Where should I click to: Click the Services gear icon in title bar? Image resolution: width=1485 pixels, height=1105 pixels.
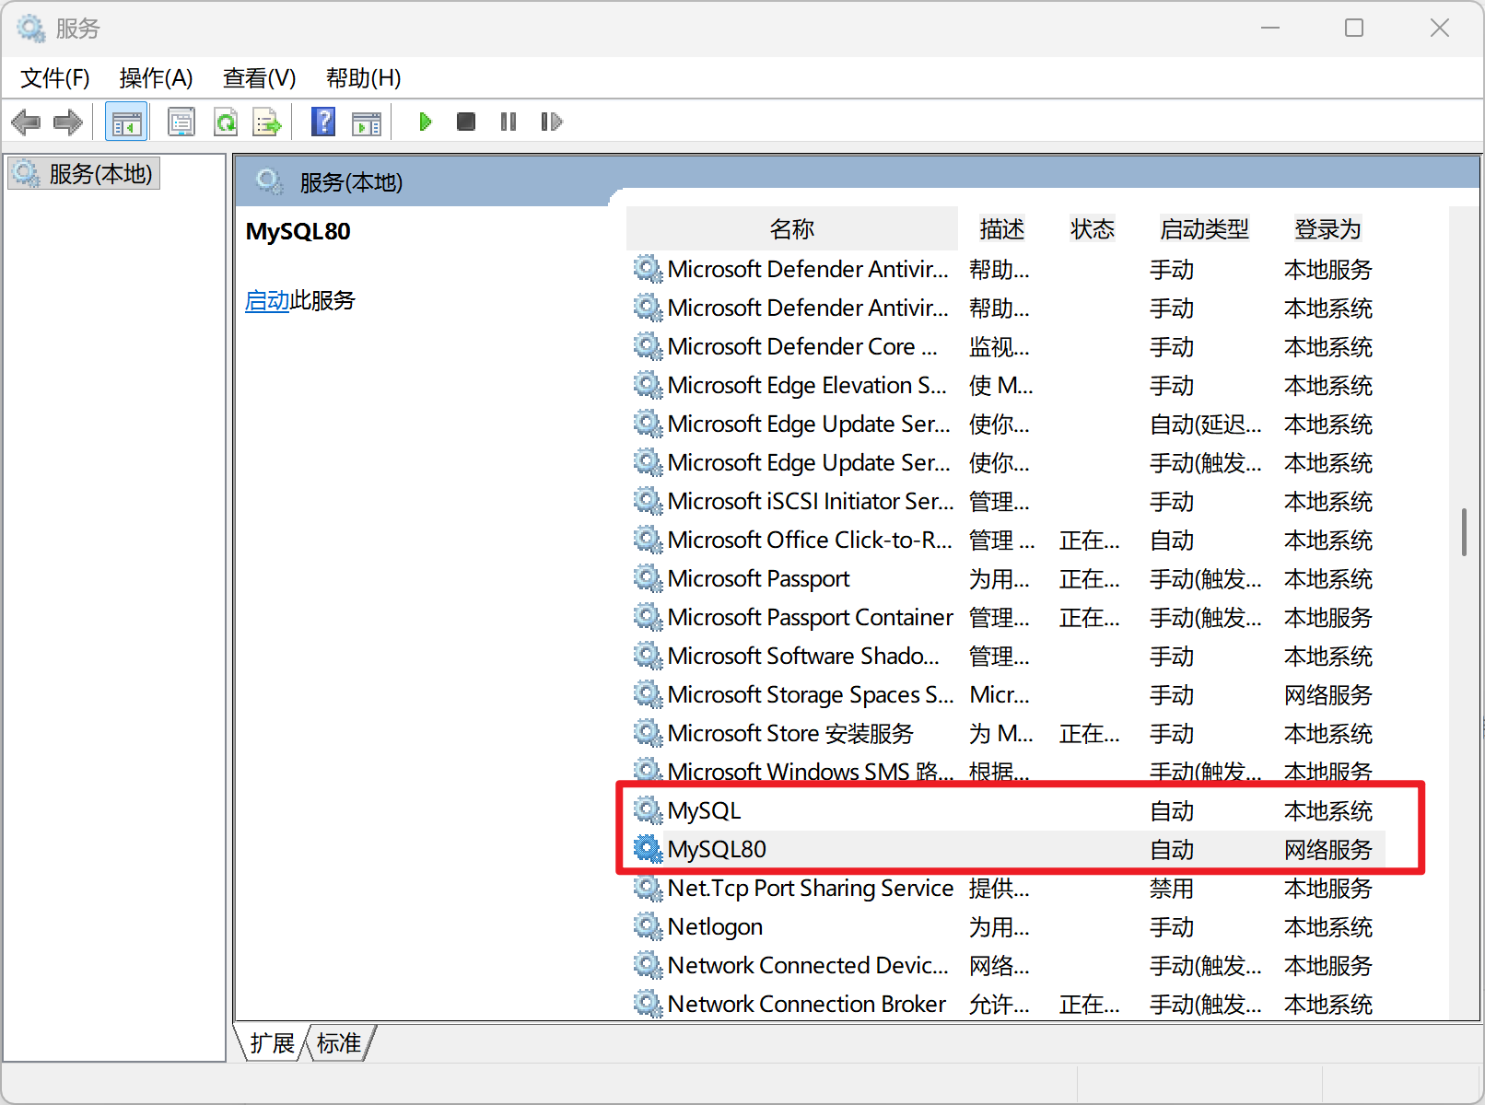pos(31,29)
